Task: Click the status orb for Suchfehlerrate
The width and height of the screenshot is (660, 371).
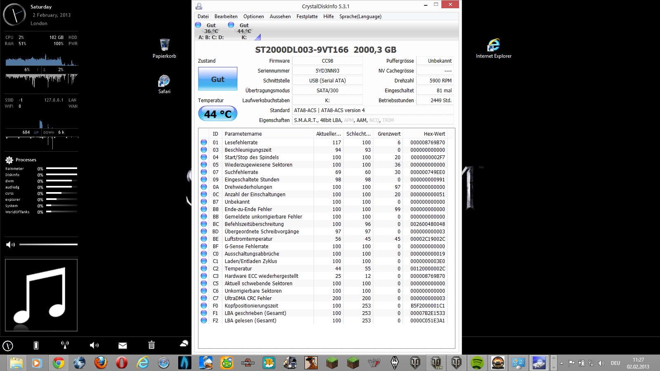Action: (x=204, y=172)
